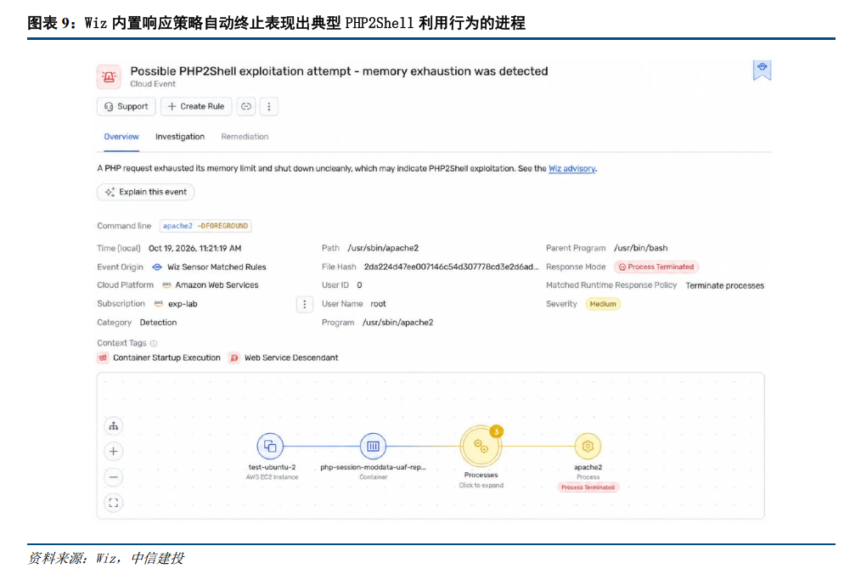Screen dimensions: 861x574
Task: Select php-session-moddata container node
Action: 373,446
